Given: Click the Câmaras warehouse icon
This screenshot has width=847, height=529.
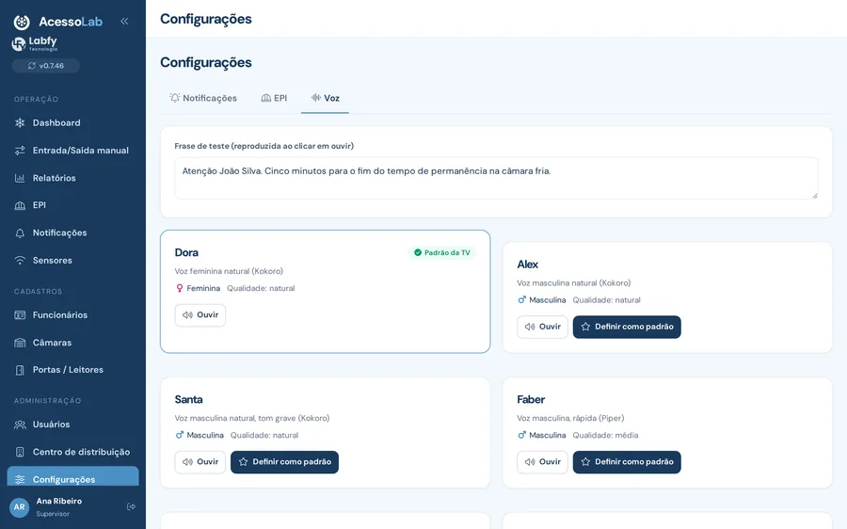Looking at the screenshot, I should click(x=20, y=343).
